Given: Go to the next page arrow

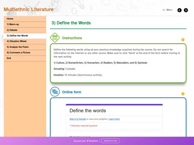Looking at the screenshot, I should [x=186, y=10].
